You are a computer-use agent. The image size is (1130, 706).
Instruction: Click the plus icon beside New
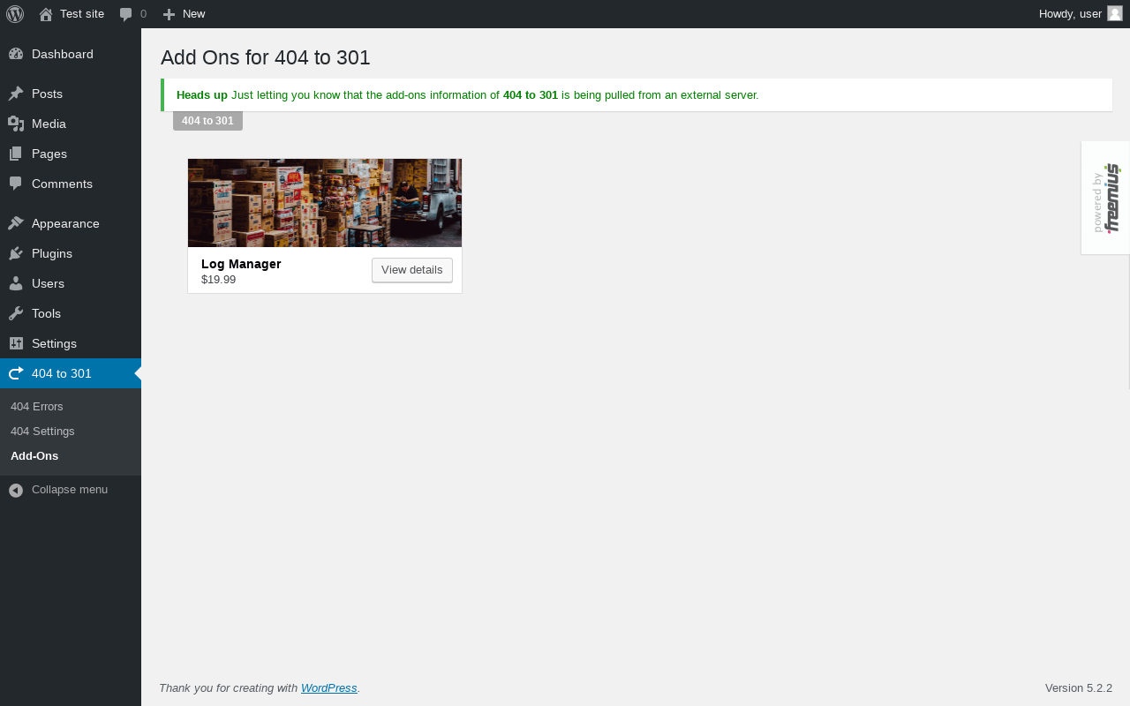tap(169, 14)
